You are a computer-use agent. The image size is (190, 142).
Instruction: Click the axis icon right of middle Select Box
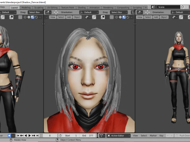pos(133,12)
